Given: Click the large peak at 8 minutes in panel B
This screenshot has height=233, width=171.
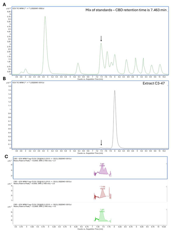Looking at the screenshot, I should (x=115, y=119).
